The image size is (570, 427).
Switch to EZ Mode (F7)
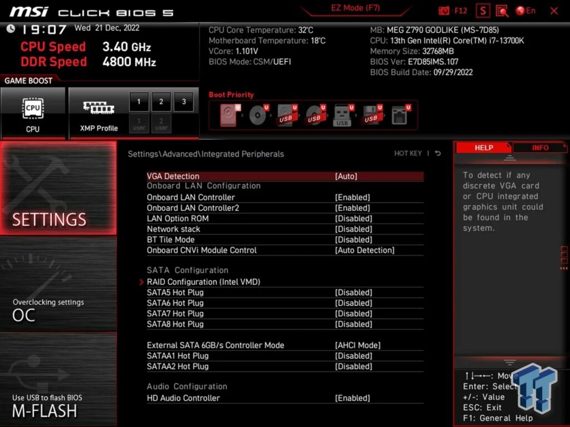[355, 8]
